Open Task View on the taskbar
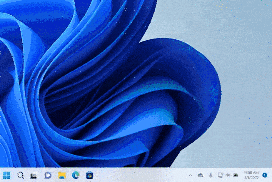272x182 pixels. [34, 175]
